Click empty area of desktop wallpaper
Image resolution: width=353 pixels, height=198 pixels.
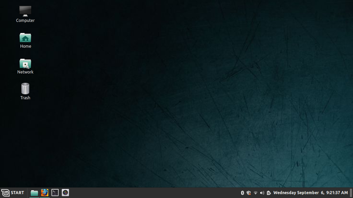(x=181, y=103)
